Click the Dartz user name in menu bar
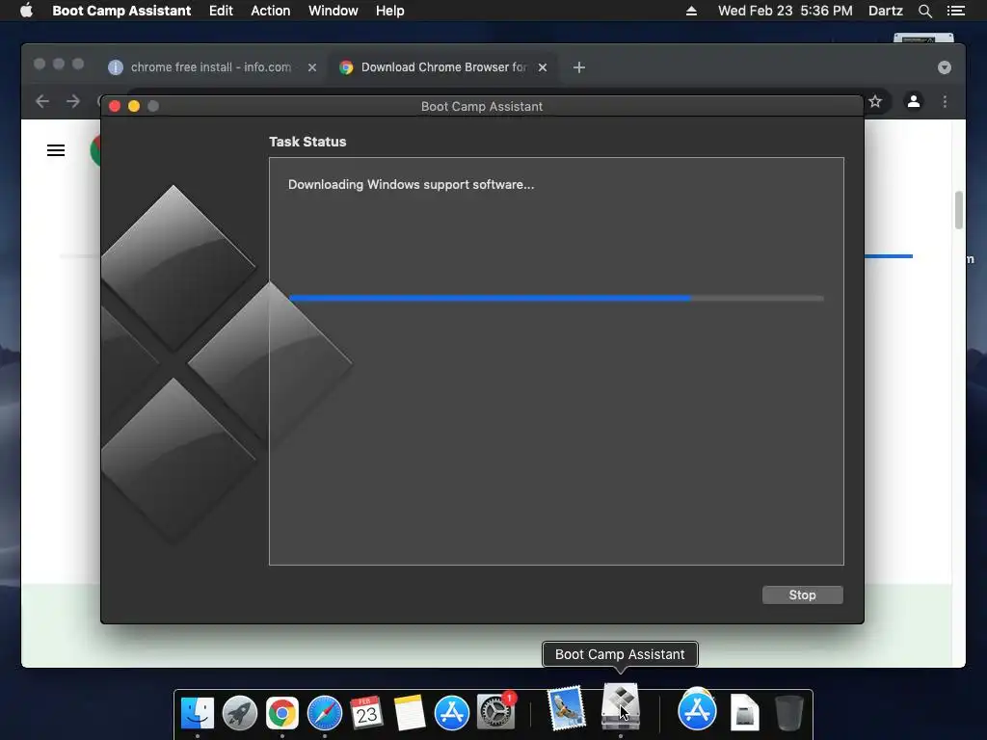The height and width of the screenshot is (740, 987). (885, 11)
